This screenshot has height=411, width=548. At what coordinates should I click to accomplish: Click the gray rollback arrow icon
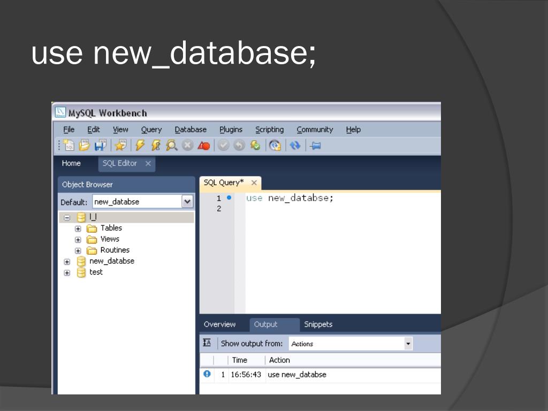239,145
